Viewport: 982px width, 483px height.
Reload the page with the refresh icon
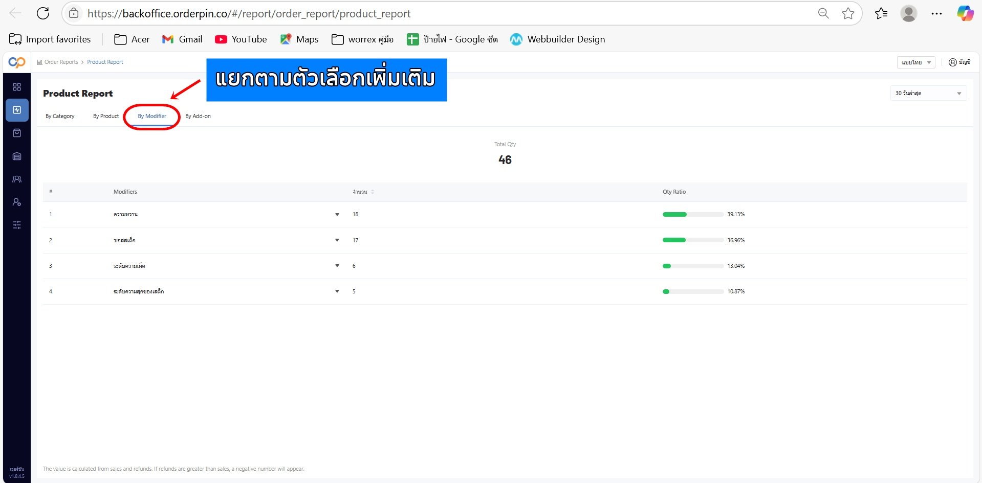pos(43,13)
